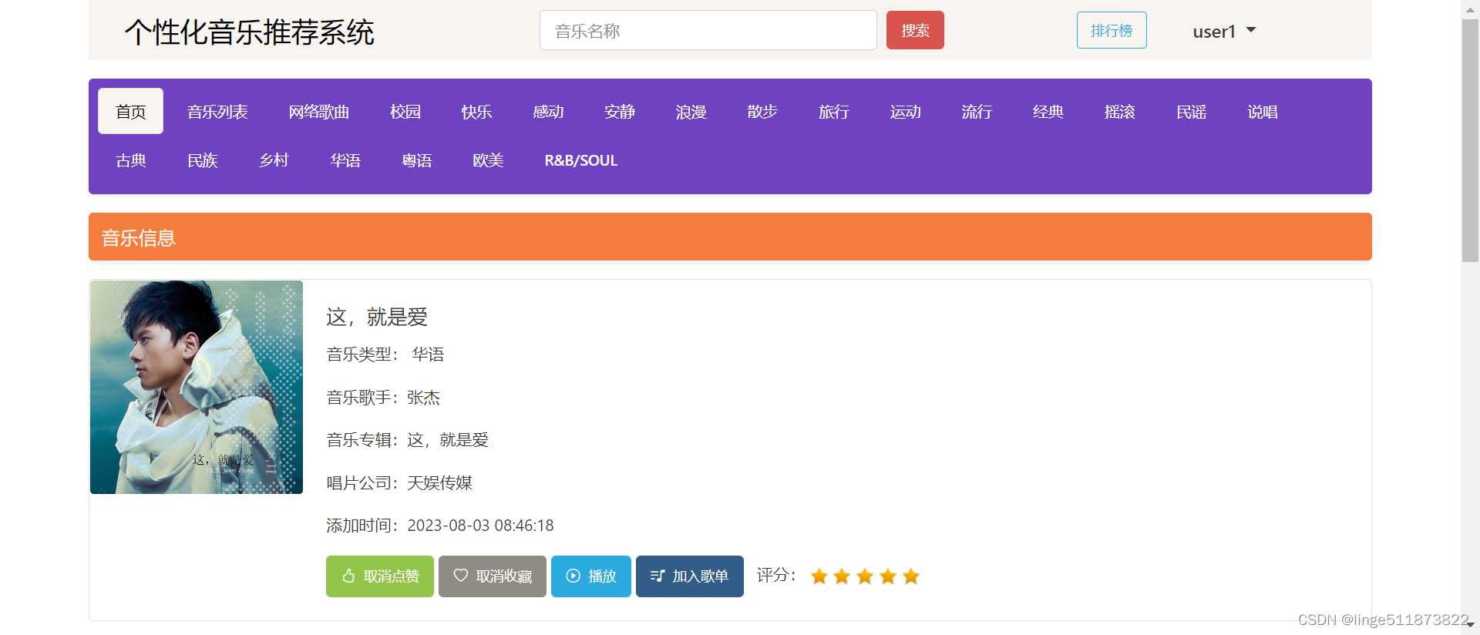The height and width of the screenshot is (635, 1480).
Task: Select the 浪漫 category
Action: 691,111
